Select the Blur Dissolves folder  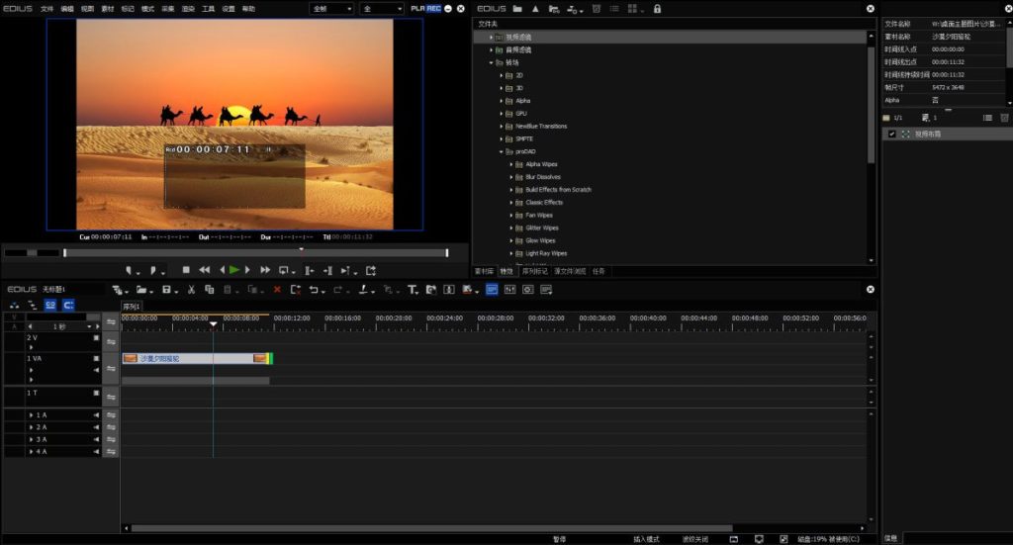(543, 177)
